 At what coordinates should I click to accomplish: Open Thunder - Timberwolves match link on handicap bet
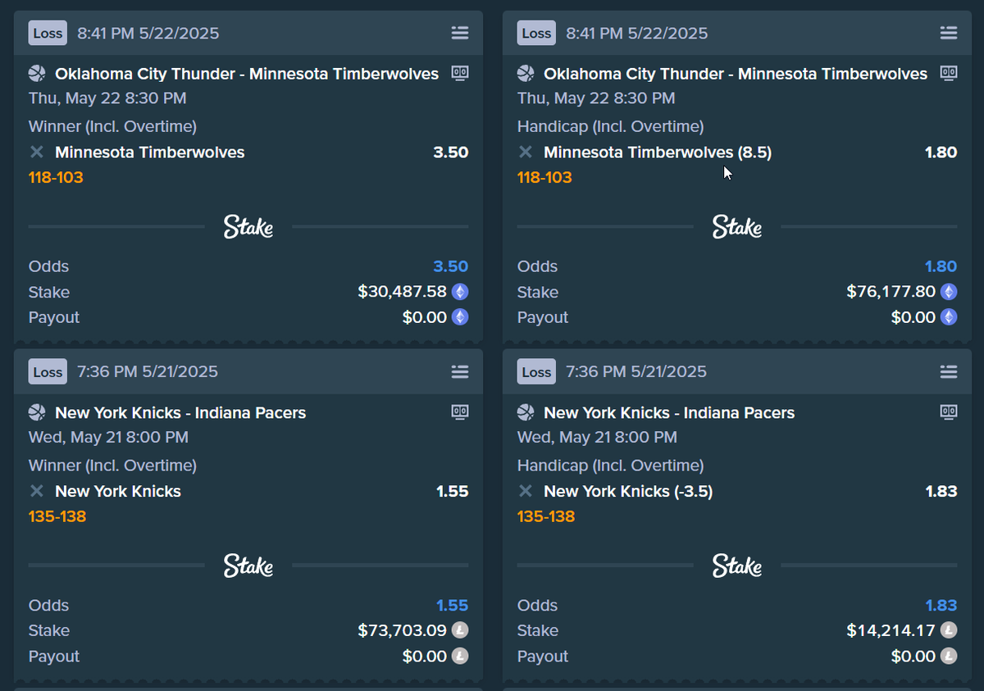(x=736, y=74)
